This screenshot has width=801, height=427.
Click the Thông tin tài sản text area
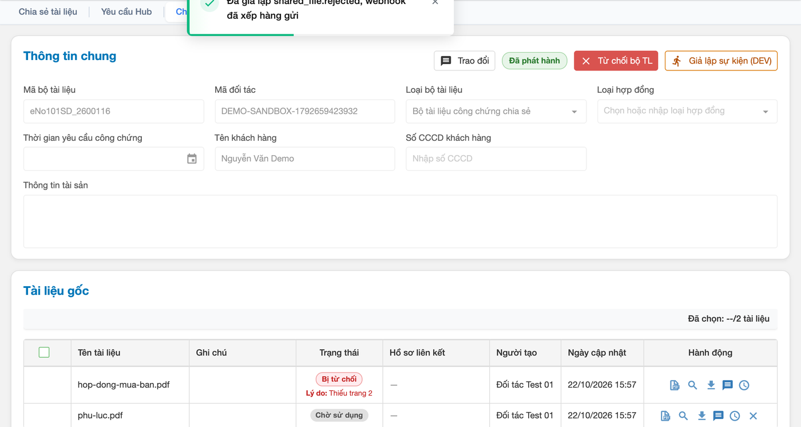coord(400,222)
